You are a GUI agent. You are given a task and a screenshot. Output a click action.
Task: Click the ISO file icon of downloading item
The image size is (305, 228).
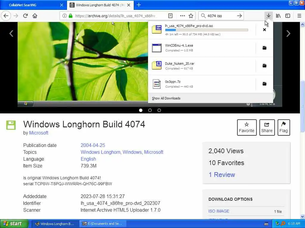[157, 29]
